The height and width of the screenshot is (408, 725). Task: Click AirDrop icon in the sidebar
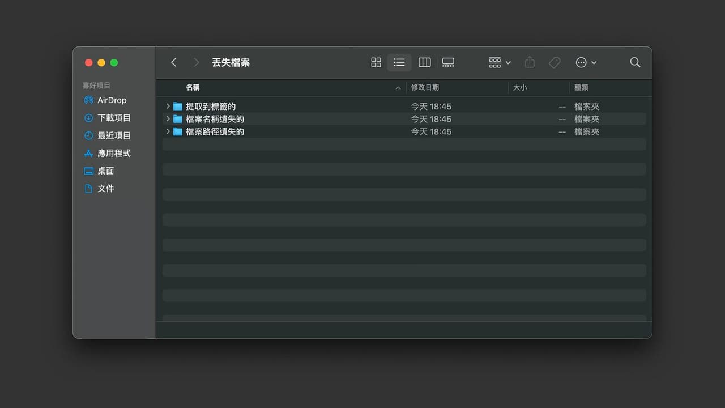(x=88, y=100)
